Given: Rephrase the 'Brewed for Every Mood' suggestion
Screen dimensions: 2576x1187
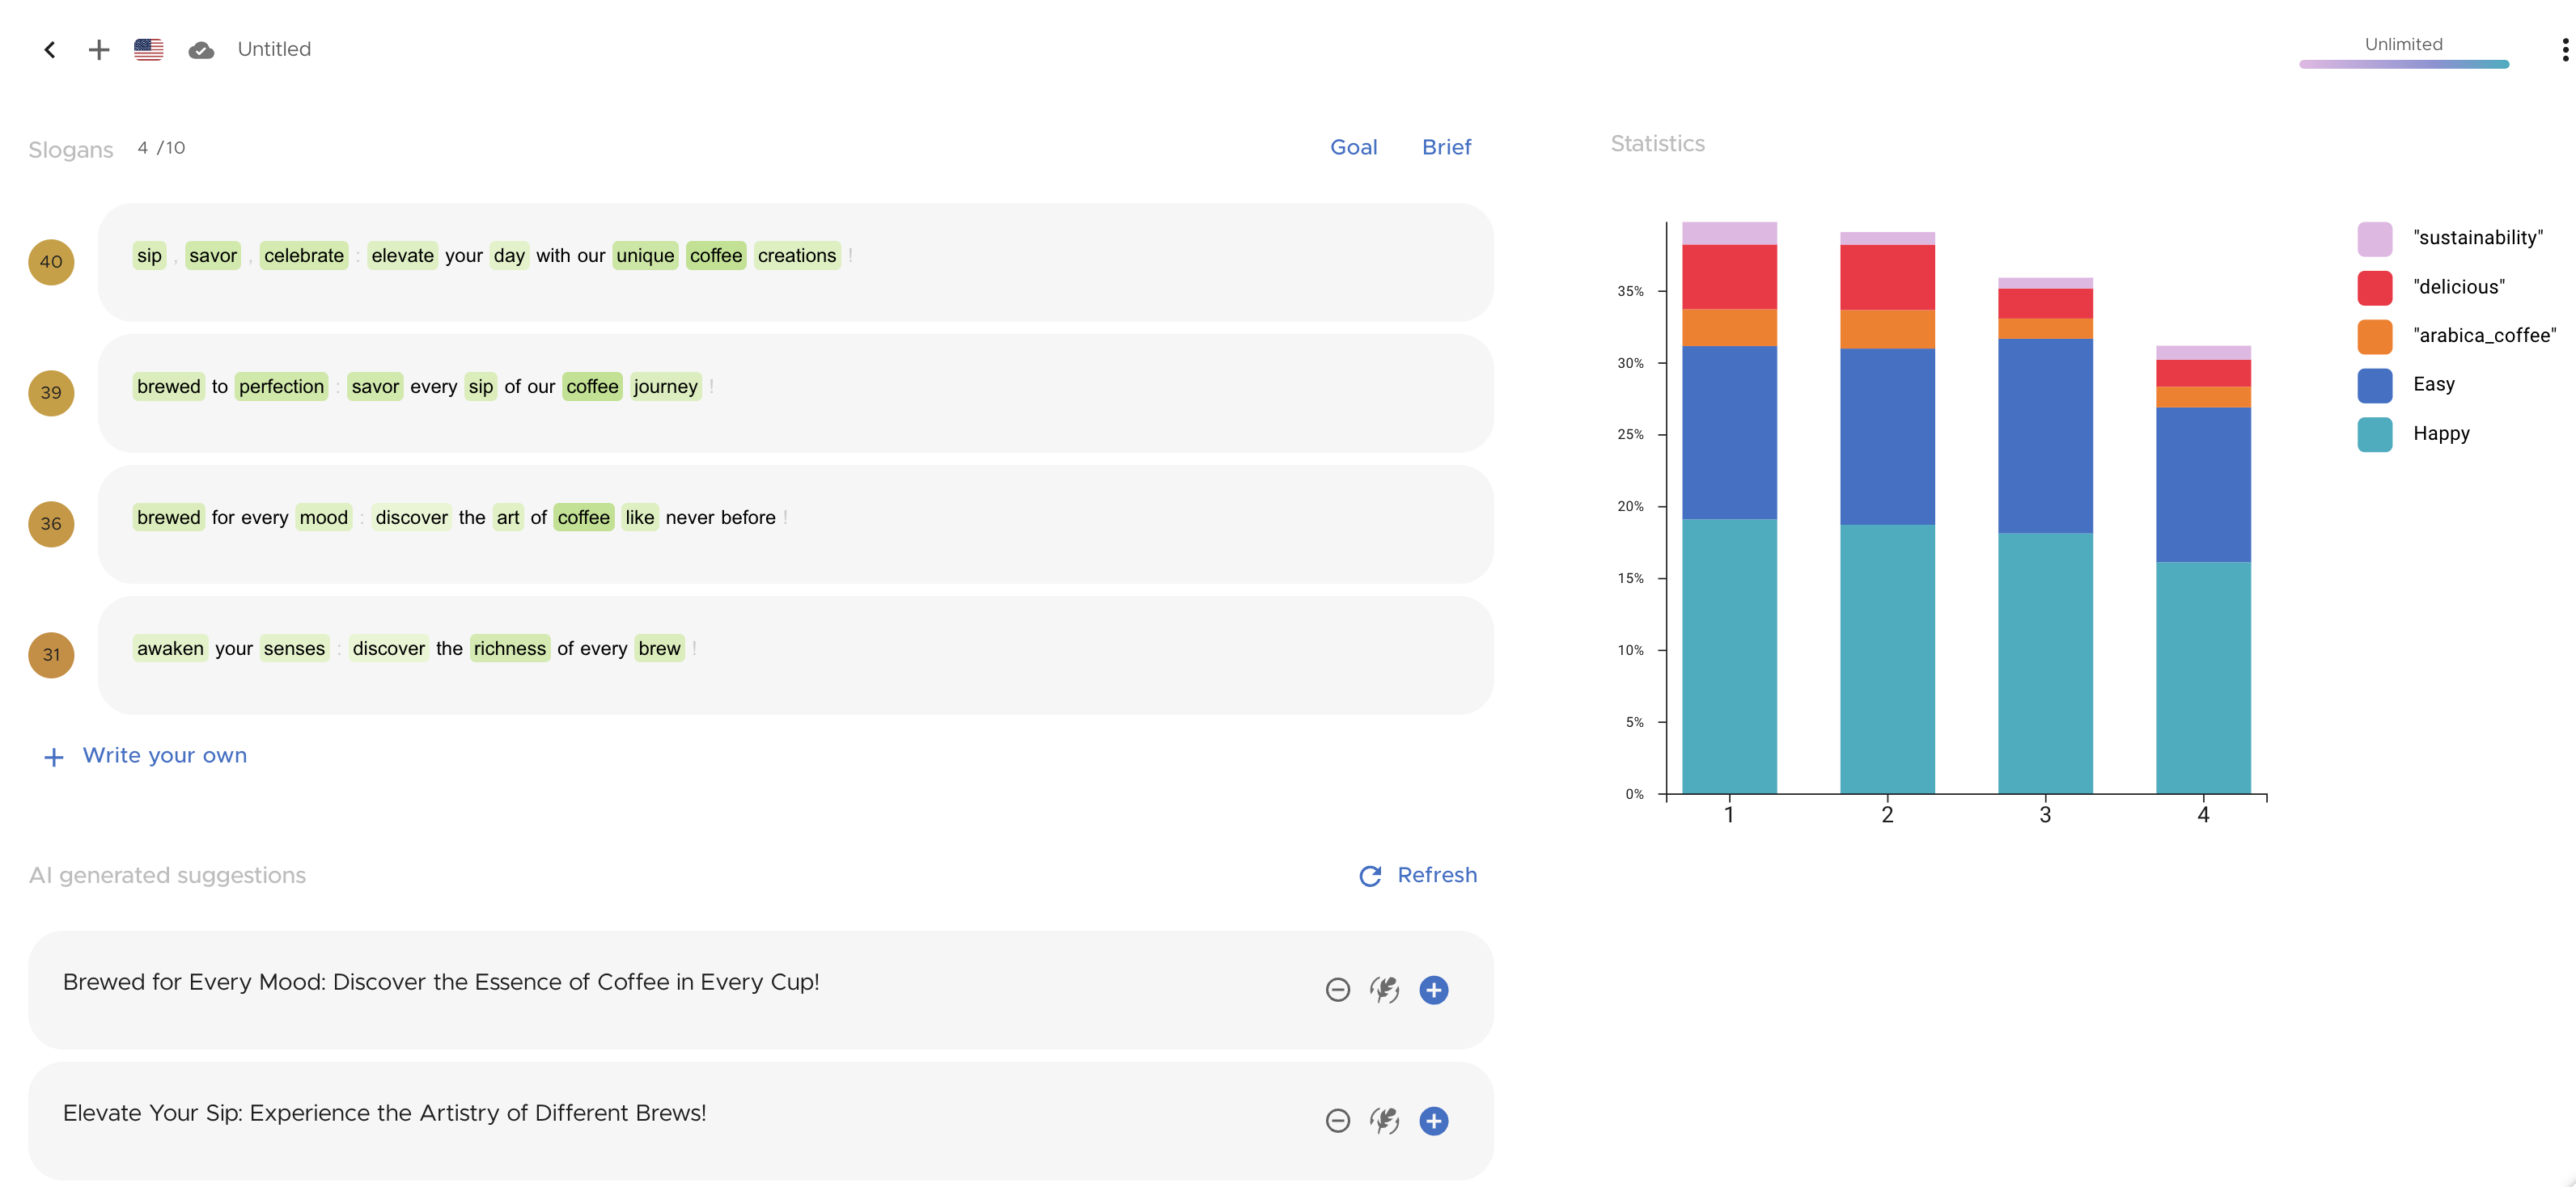Looking at the screenshot, I should click(x=1385, y=991).
